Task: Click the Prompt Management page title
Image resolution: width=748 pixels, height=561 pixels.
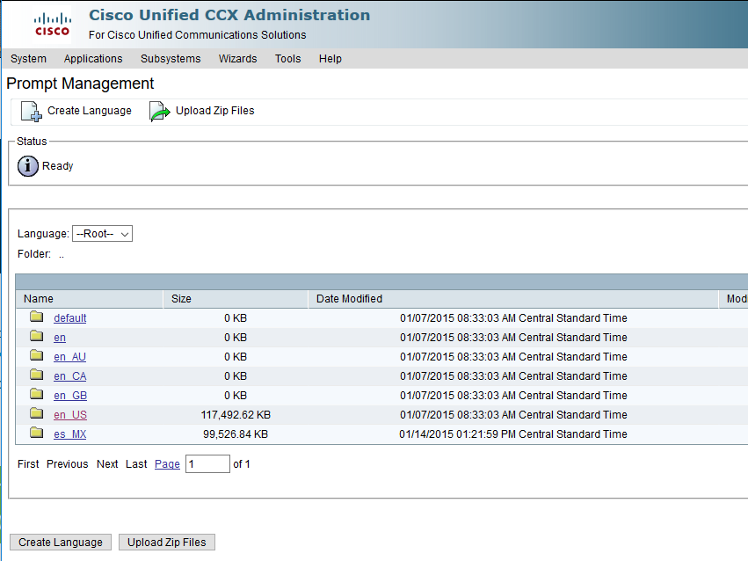Action: point(80,84)
